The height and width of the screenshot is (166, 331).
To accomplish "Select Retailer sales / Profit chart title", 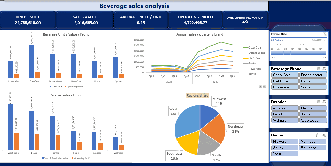I will pyautogui.click(x=66, y=95).
